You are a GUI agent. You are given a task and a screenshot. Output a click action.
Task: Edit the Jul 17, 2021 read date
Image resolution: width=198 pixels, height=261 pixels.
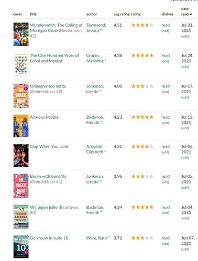pos(185,97)
